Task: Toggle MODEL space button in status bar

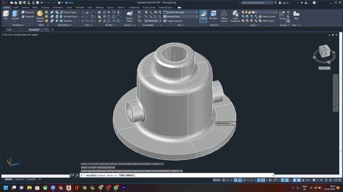Action: pos(217,180)
